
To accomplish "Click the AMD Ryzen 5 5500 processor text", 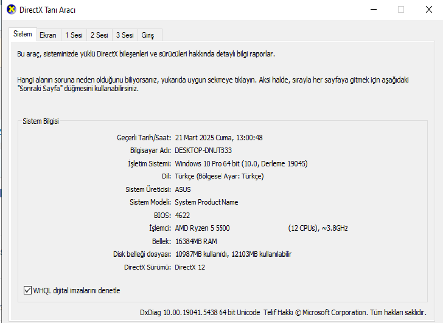I will click(x=202, y=228).
